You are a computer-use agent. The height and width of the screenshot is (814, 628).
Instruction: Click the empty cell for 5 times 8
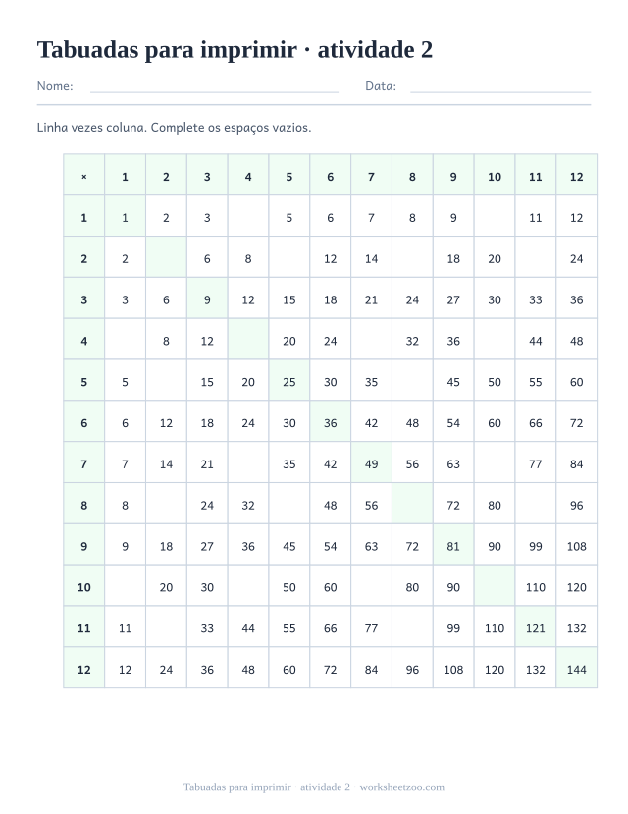click(x=412, y=382)
